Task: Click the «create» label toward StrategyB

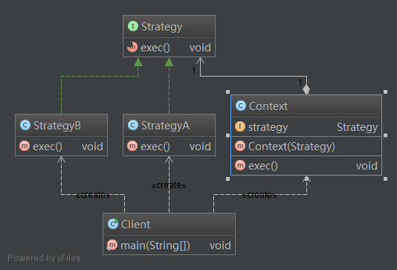Action: [x=93, y=195]
